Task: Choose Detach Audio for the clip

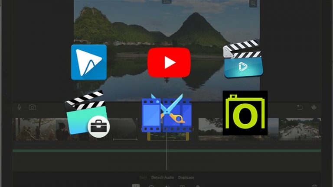Action: click(x=163, y=177)
